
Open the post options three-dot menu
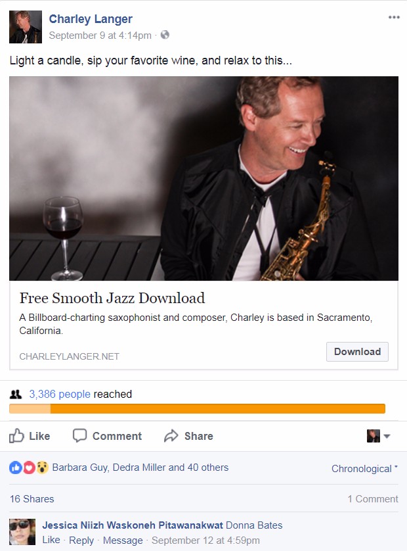pos(394,17)
